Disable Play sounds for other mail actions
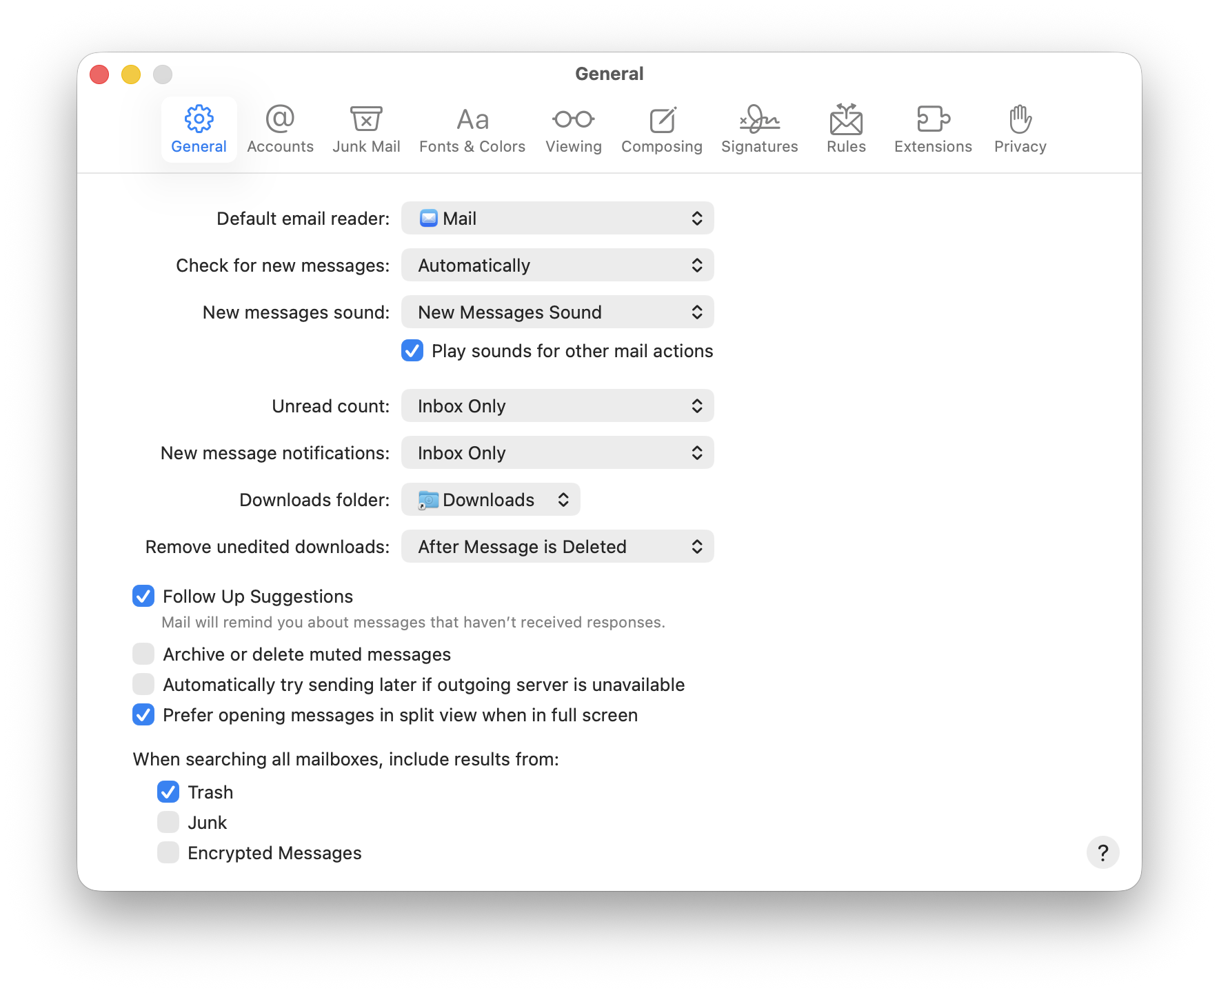The image size is (1219, 993). tap(412, 350)
